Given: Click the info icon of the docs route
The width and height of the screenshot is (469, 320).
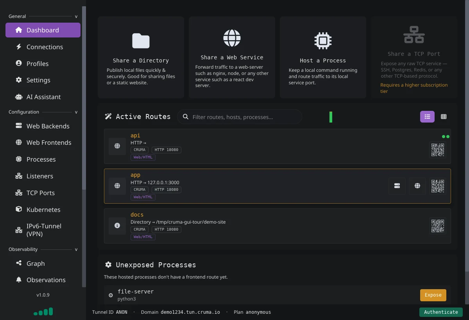Looking at the screenshot, I should point(117,226).
